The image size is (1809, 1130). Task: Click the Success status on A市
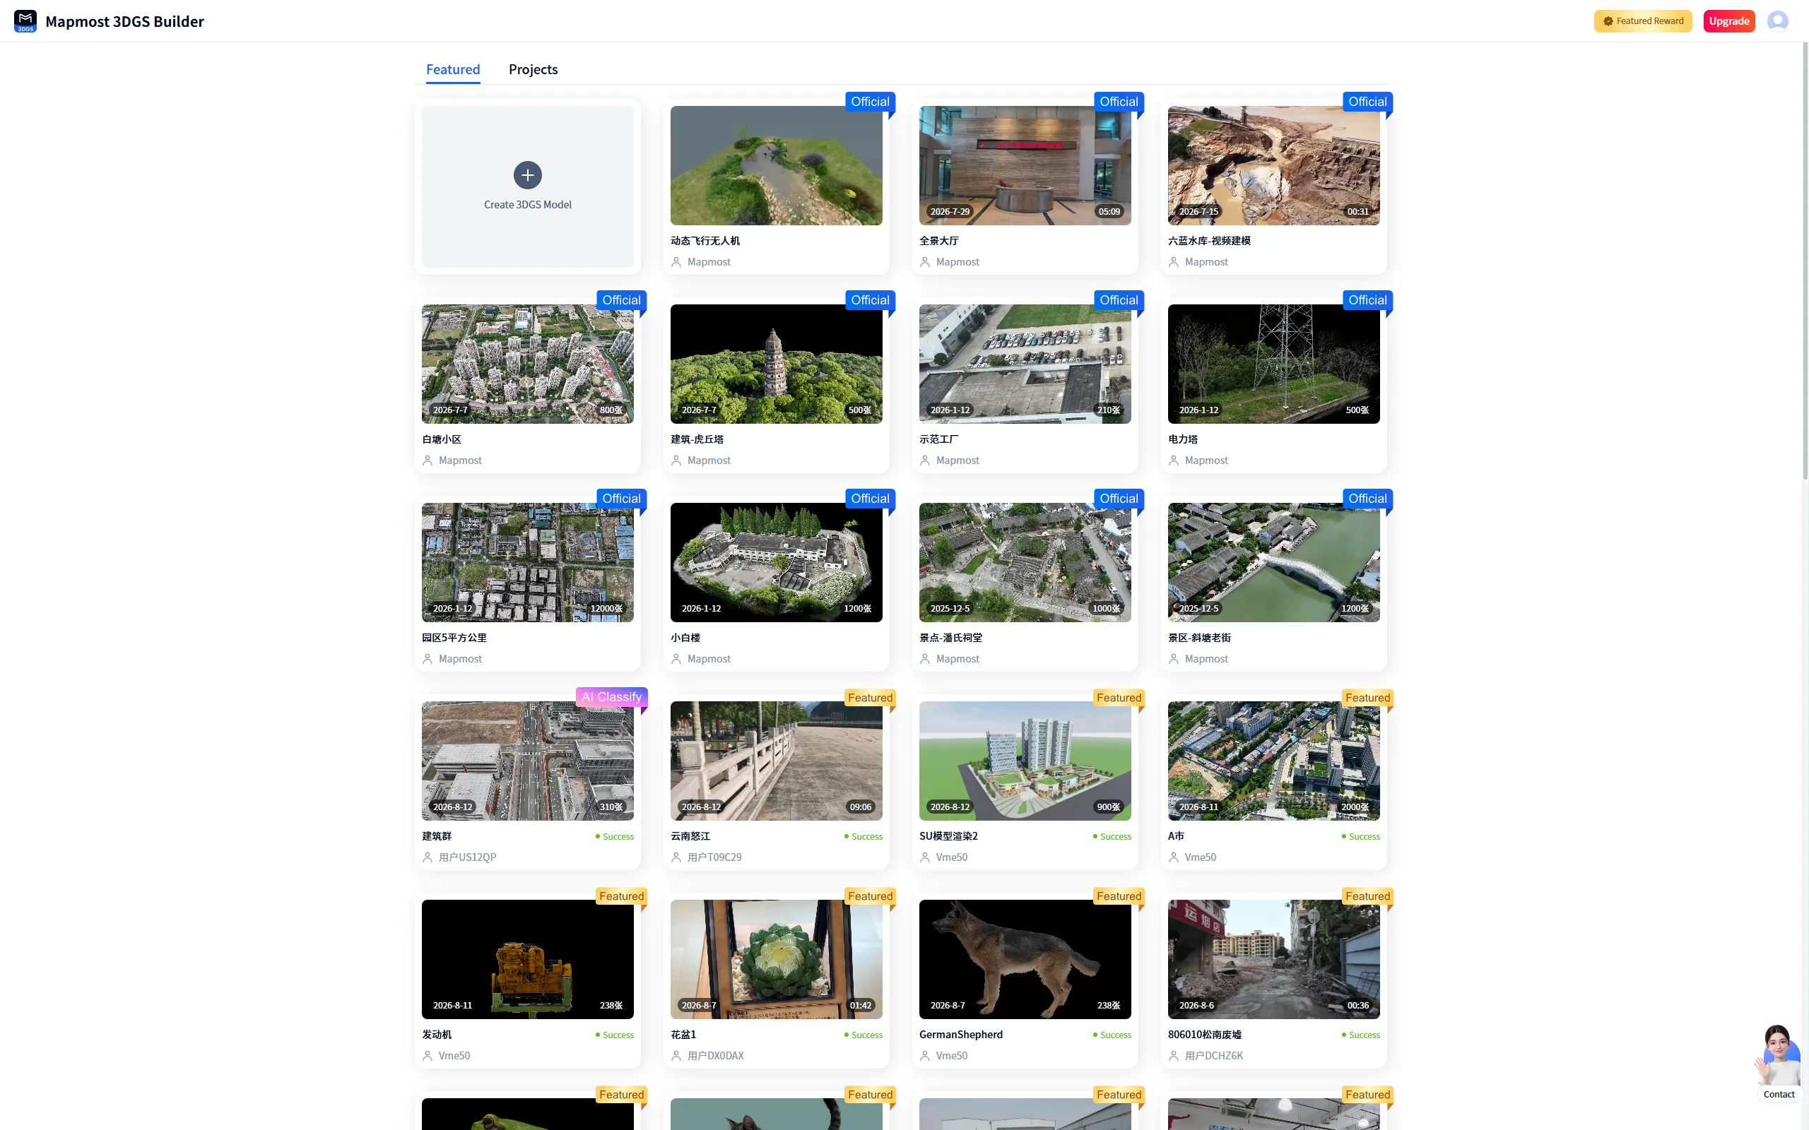[1360, 836]
